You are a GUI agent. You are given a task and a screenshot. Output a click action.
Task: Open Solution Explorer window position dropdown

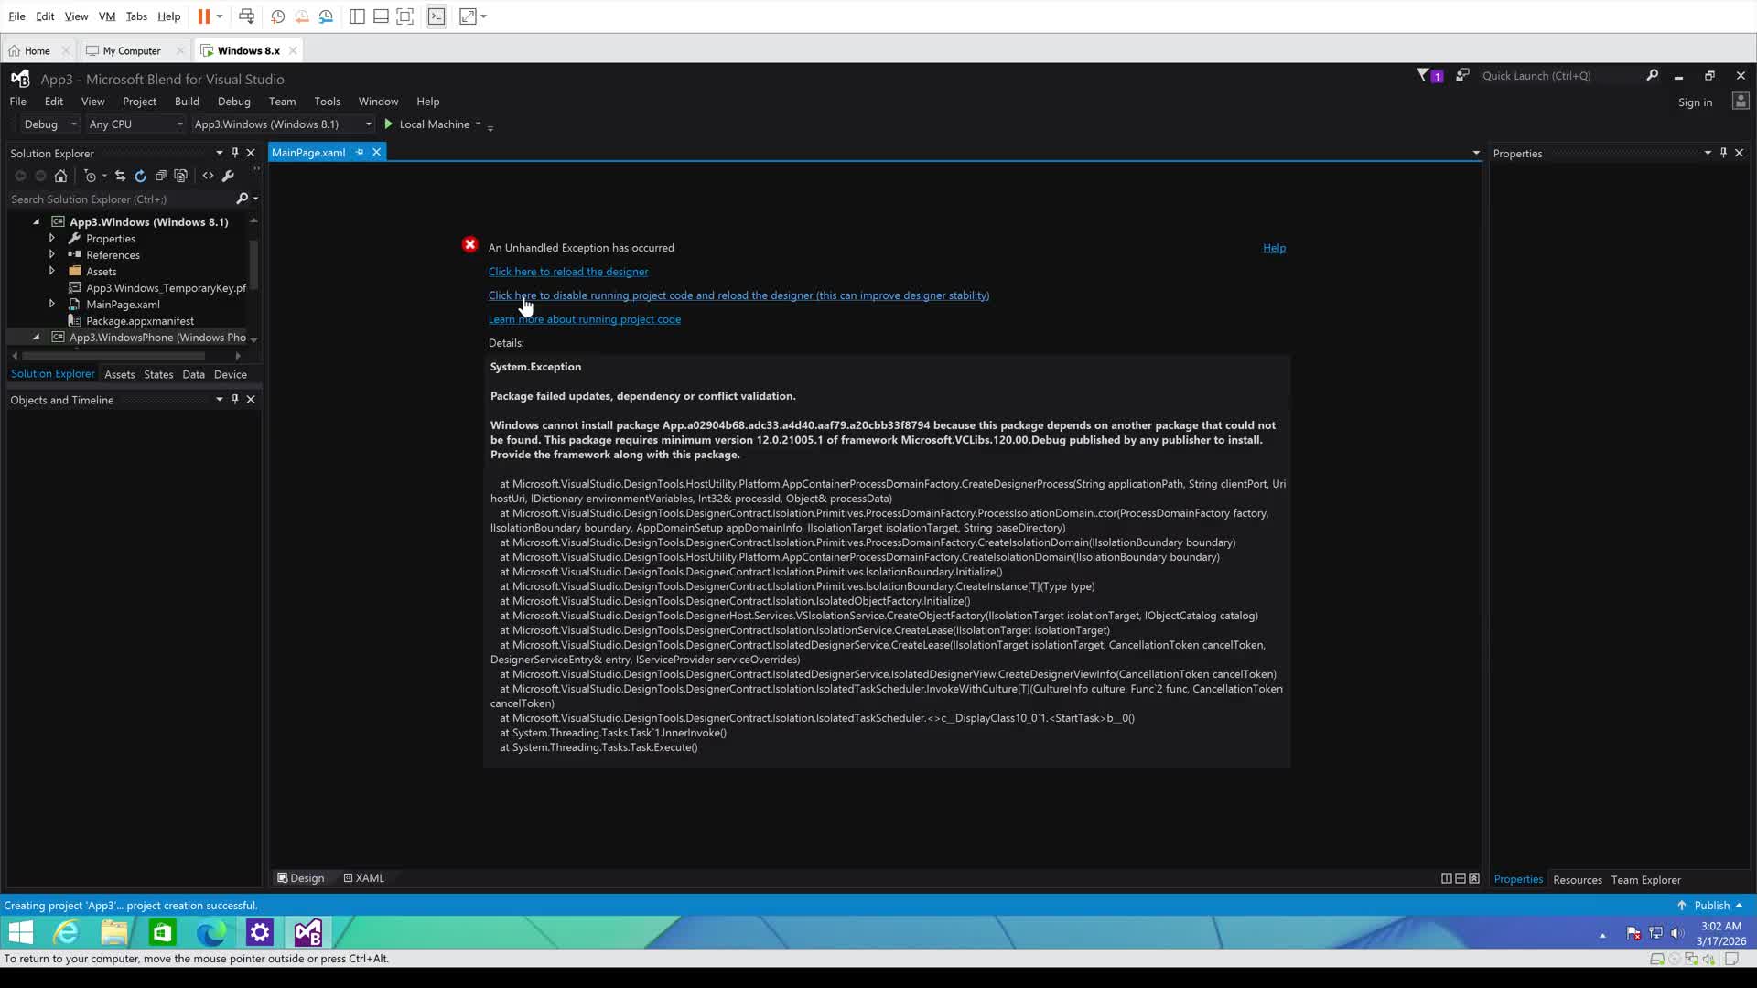coord(219,153)
